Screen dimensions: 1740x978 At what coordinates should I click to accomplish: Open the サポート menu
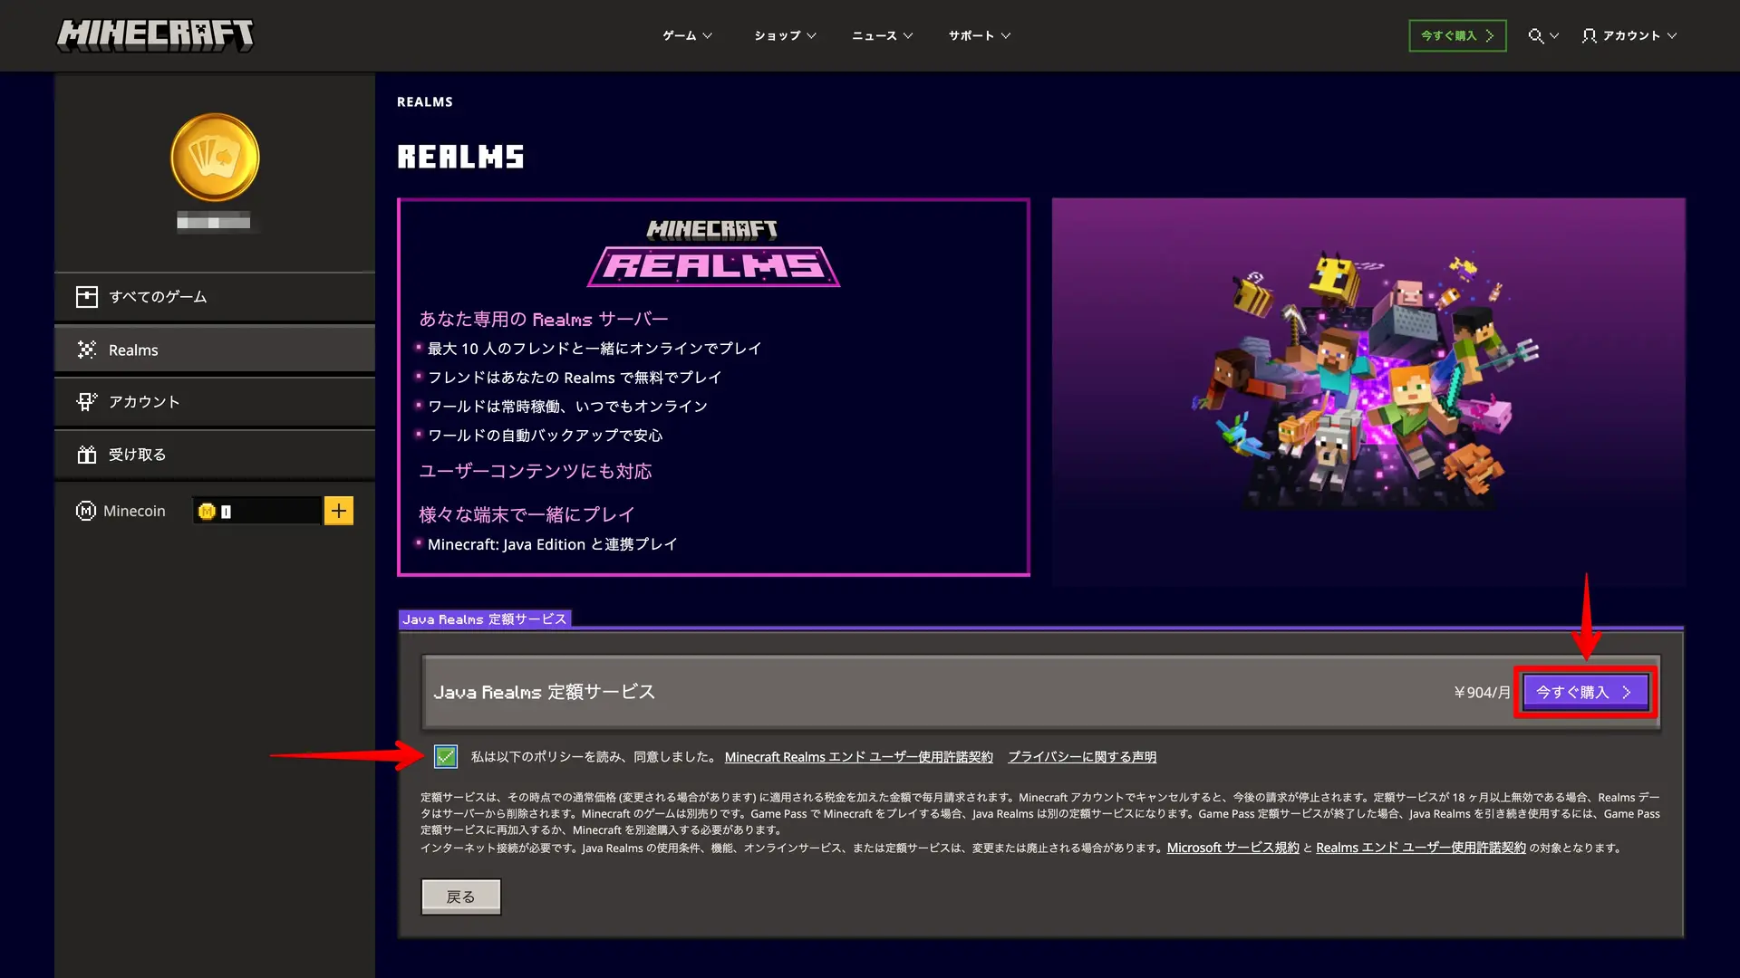point(979,36)
